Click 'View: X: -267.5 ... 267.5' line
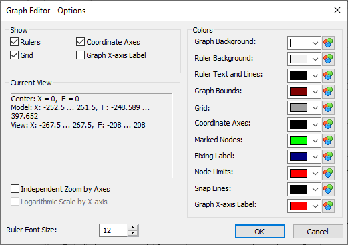The width and height of the screenshot is (348, 245). (x=78, y=125)
